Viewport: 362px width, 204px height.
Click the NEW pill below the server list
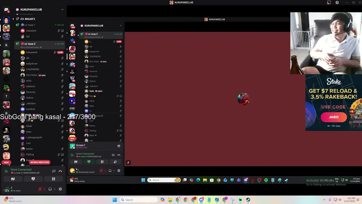pos(6,162)
